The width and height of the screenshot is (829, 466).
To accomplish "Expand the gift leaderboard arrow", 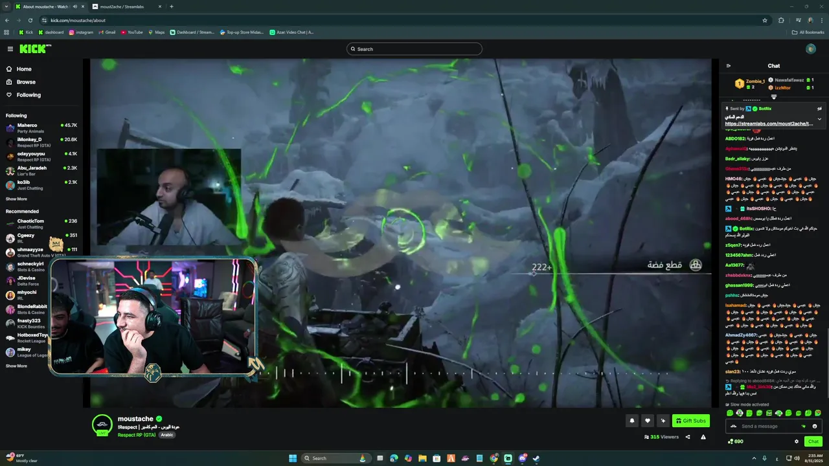I will pyautogui.click(x=773, y=97).
